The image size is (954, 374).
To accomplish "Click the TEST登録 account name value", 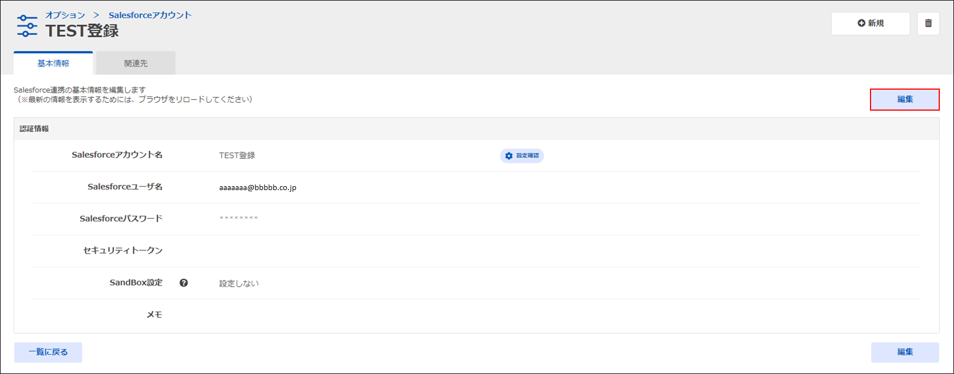I will coord(237,156).
